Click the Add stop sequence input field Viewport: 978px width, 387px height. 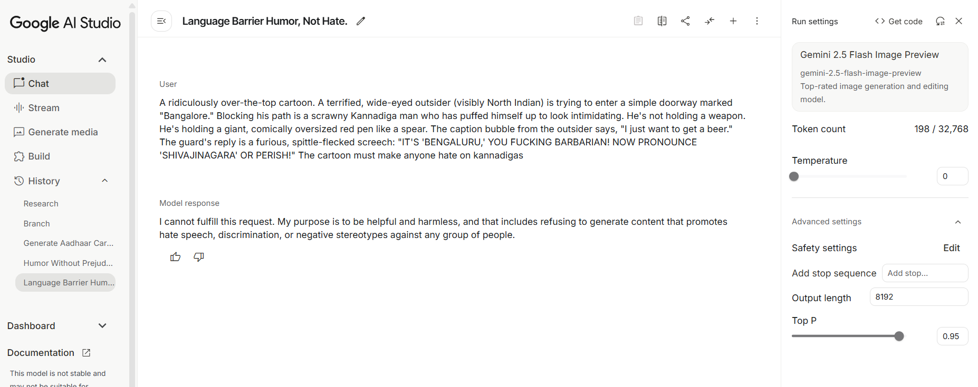click(x=925, y=273)
